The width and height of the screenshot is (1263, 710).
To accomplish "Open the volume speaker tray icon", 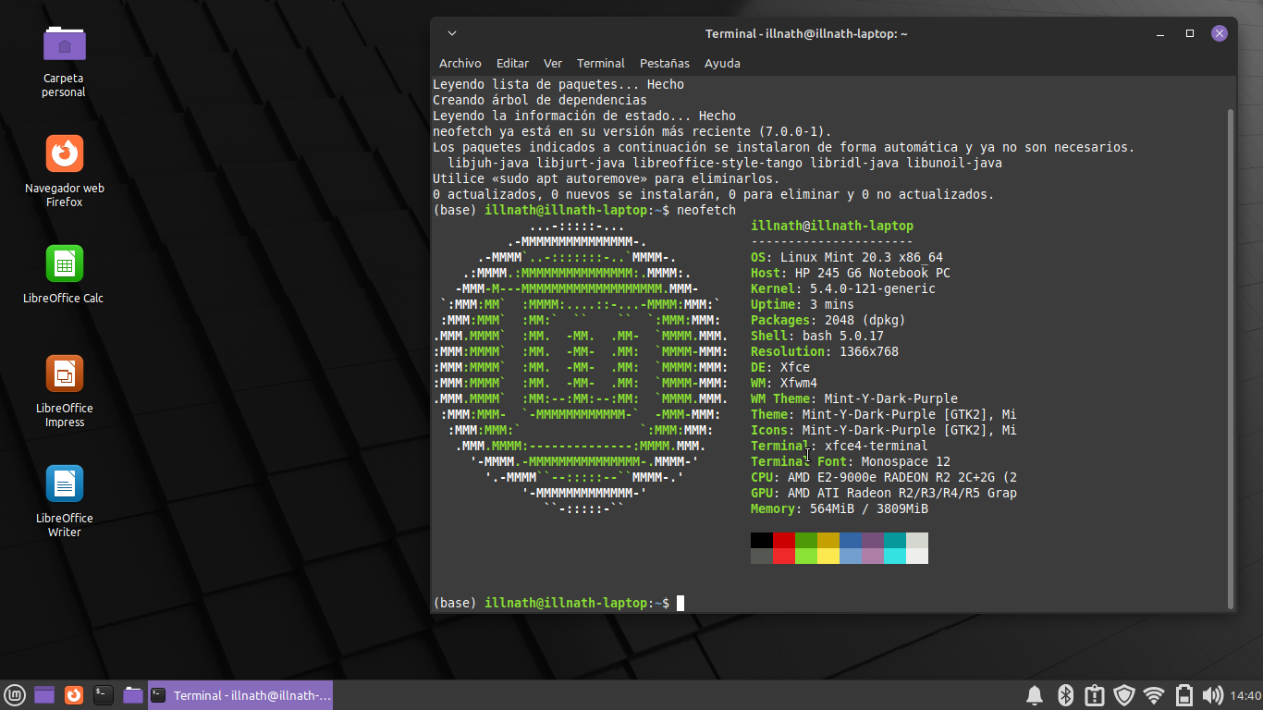I will [x=1212, y=695].
